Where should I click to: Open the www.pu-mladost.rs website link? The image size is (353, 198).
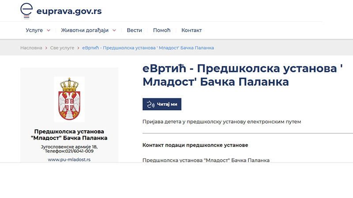click(x=69, y=160)
